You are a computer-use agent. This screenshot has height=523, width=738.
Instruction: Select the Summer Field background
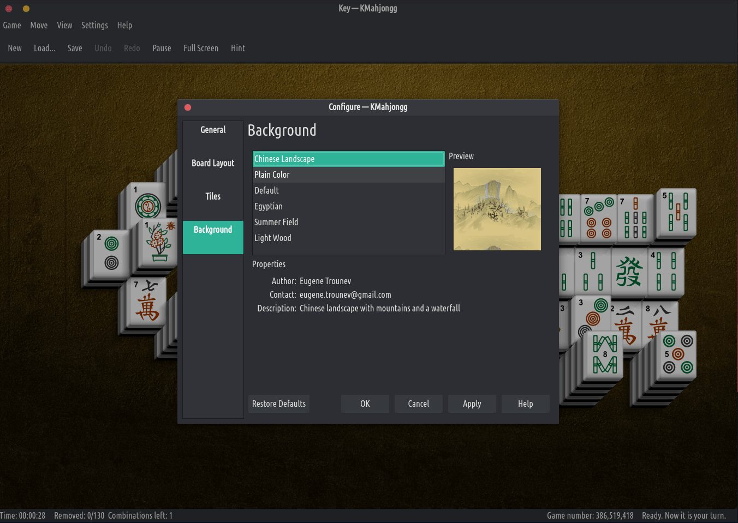pos(276,222)
